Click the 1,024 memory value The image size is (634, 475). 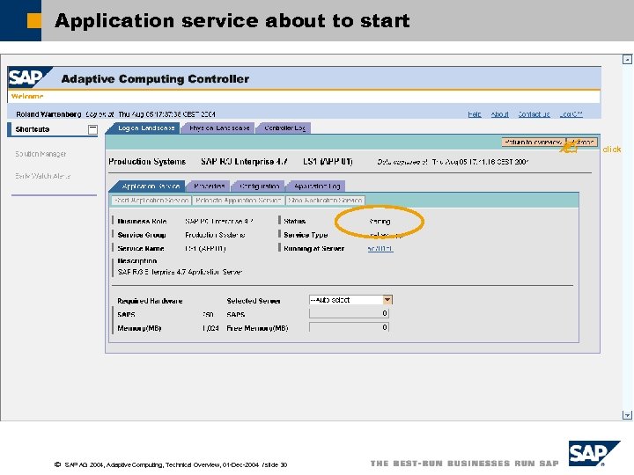tap(210, 328)
